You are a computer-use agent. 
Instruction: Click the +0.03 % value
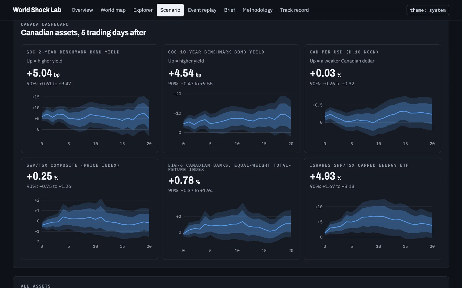tap(326, 73)
